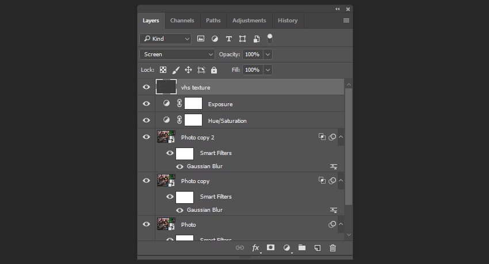Image resolution: width=489 pixels, height=264 pixels.
Task: Filter layers by smart object icon
Action: [257, 38]
